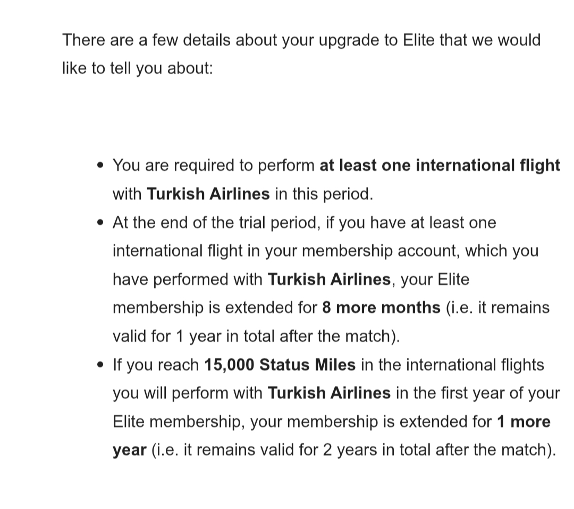
Task: Click the second bullet point marker
Action: pos(100,223)
